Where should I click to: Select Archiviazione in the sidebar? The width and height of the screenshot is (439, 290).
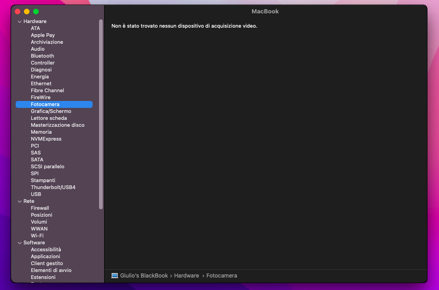point(47,42)
